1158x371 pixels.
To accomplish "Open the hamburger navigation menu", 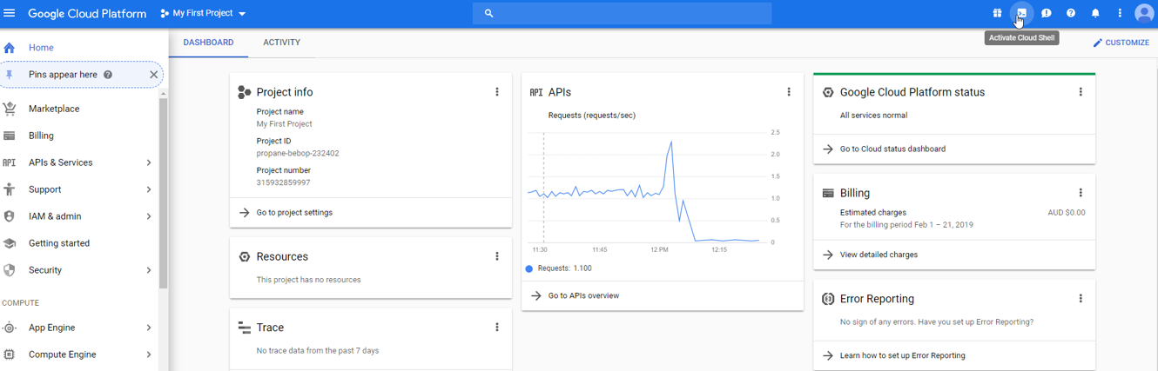I will coord(10,13).
